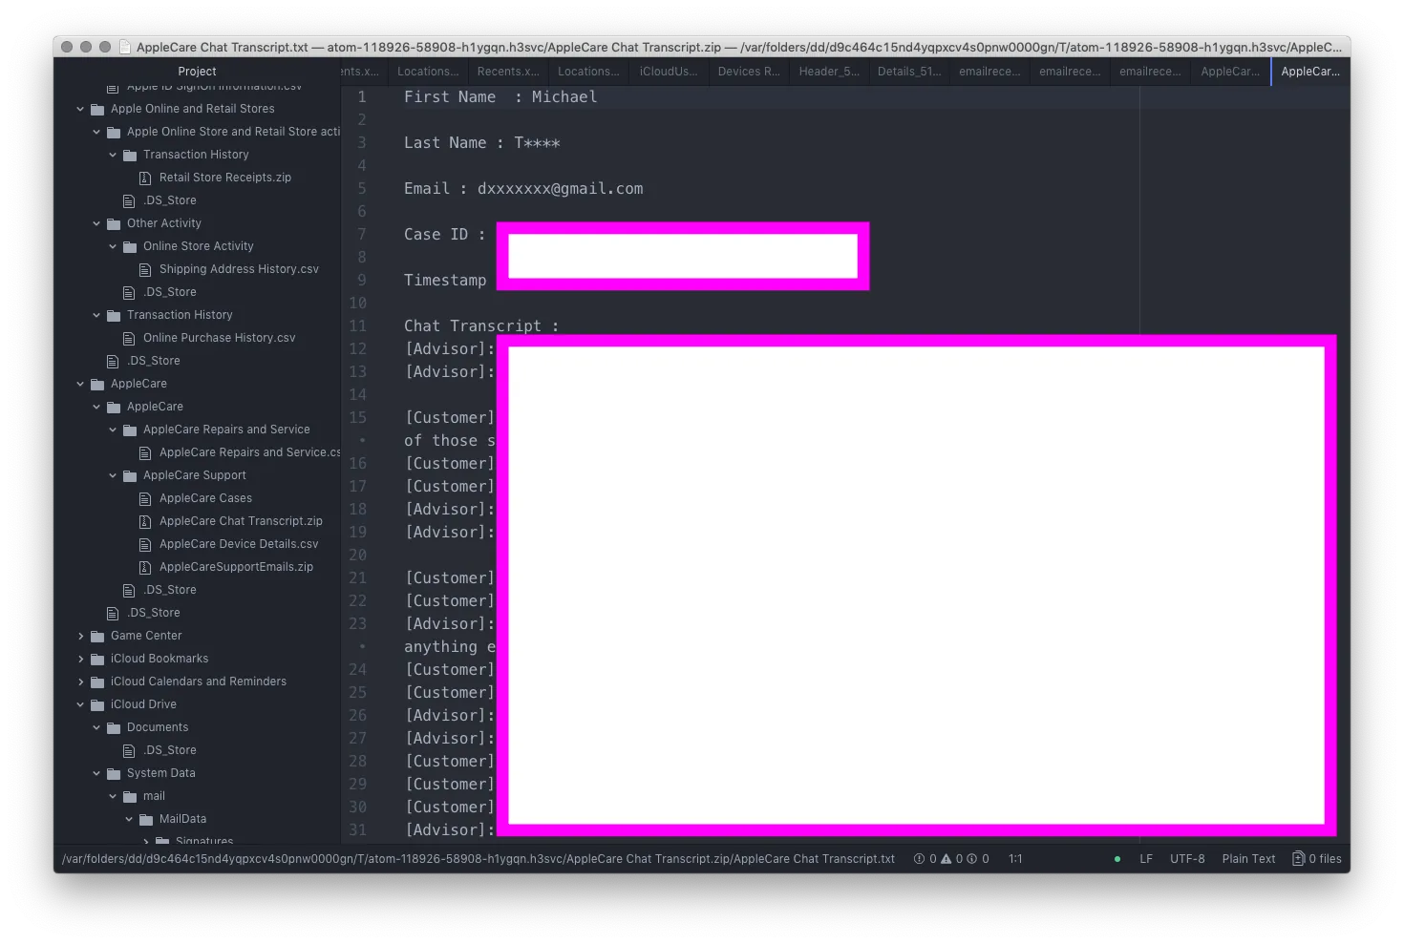This screenshot has width=1404, height=944.
Task: Switch to the Recents.x... tab
Action: pyautogui.click(x=508, y=72)
